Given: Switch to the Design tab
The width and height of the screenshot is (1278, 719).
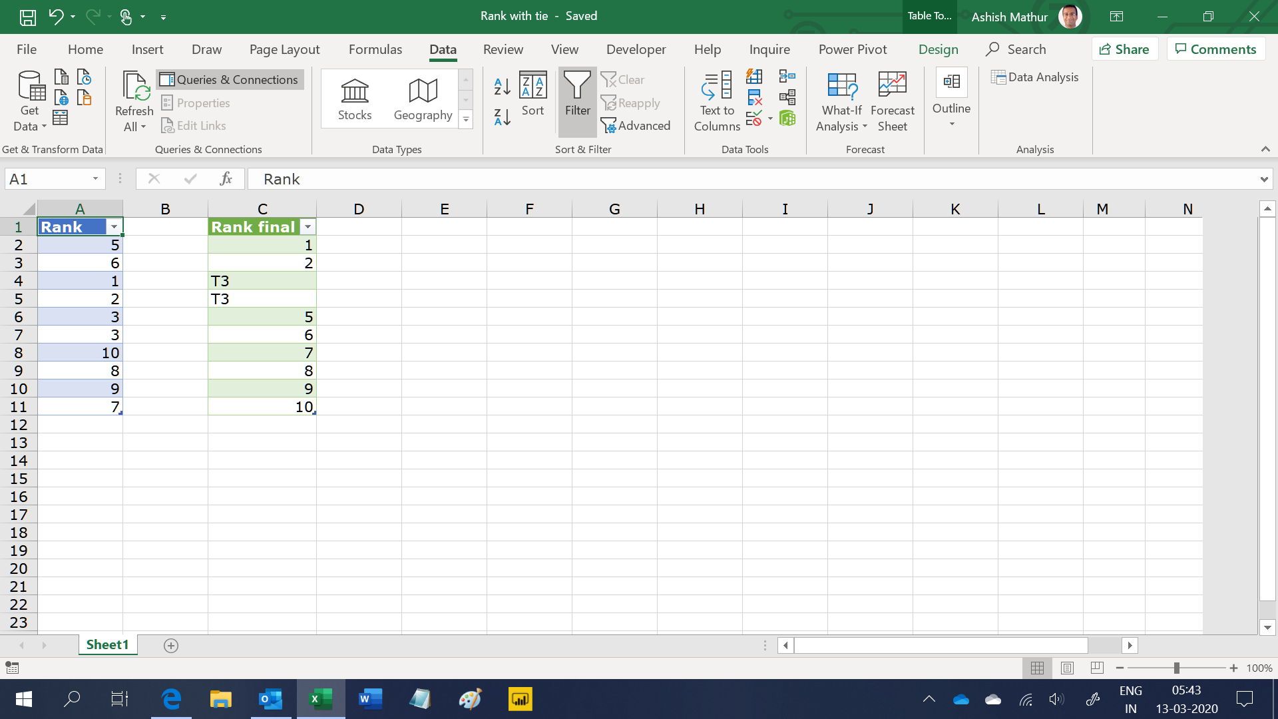Looking at the screenshot, I should (938, 49).
